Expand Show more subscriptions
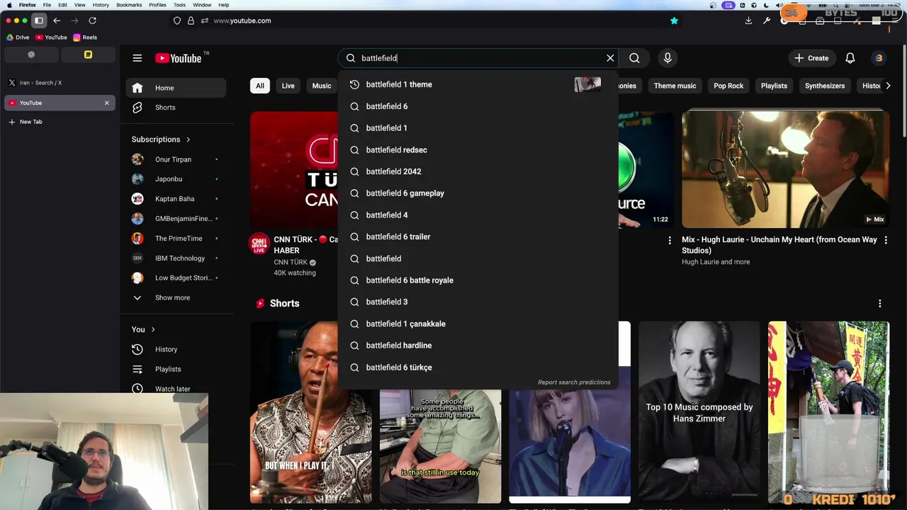The image size is (907, 510). point(176,298)
